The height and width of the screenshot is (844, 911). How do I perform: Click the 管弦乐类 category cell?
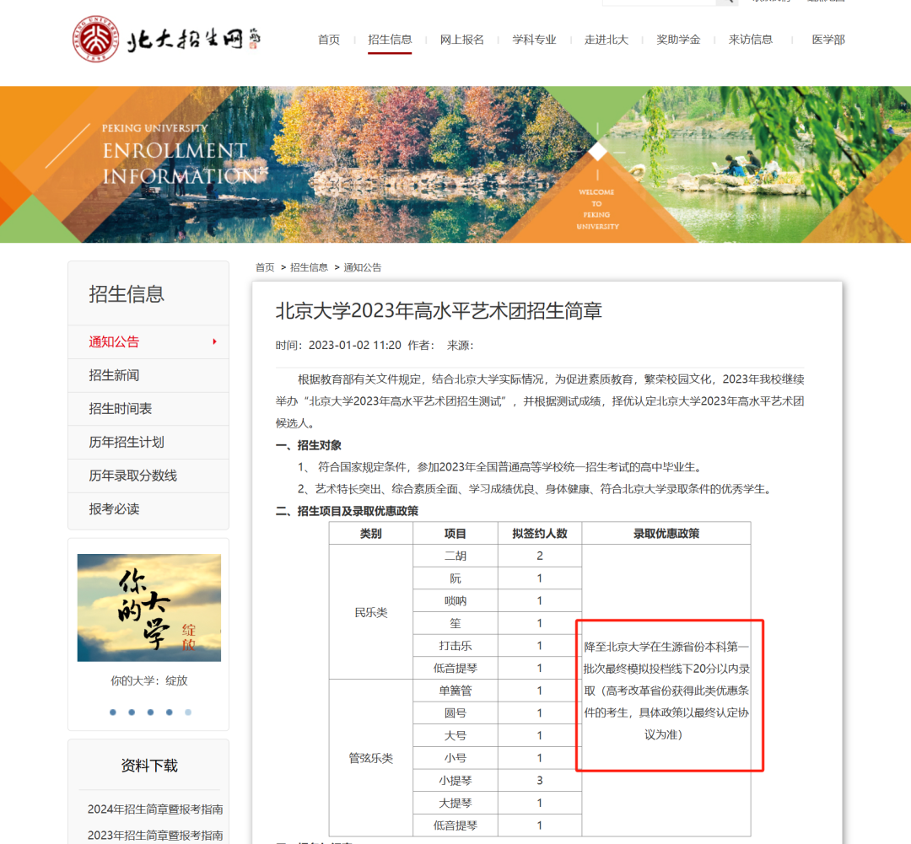point(370,758)
